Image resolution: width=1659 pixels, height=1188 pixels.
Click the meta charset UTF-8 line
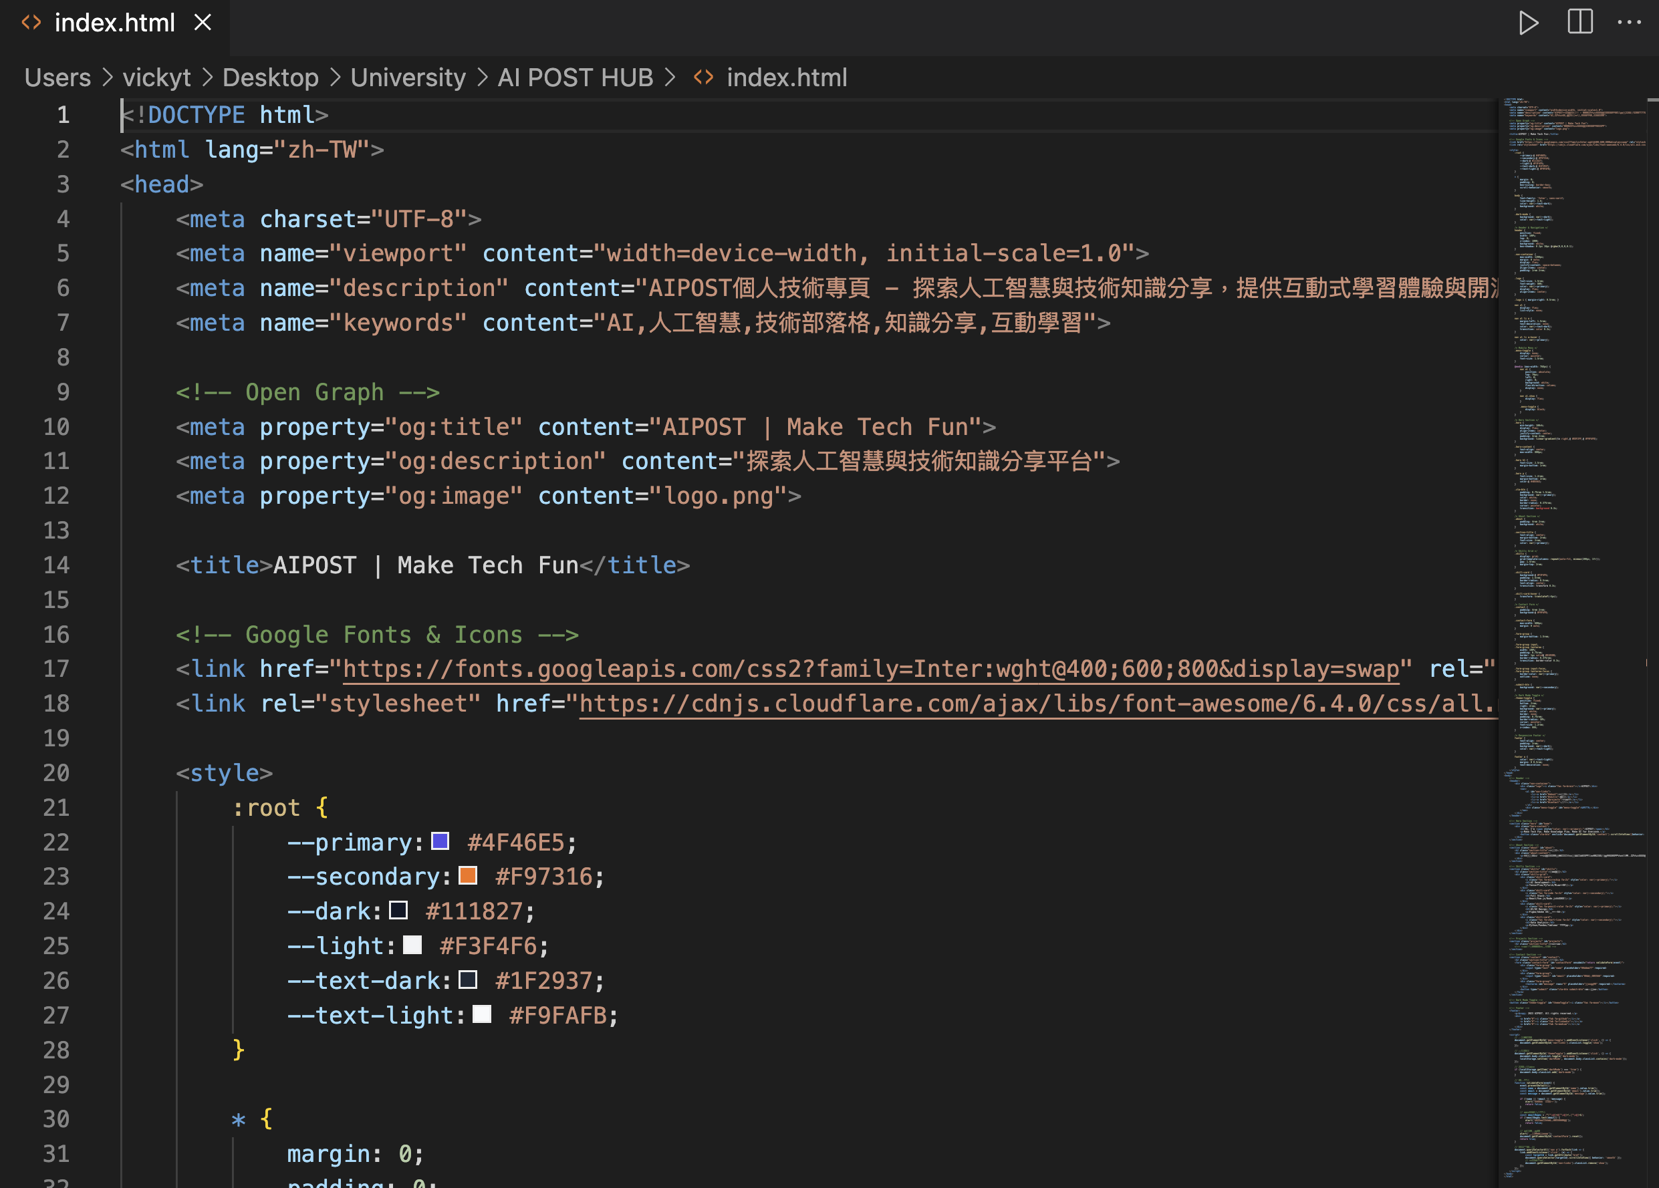(328, 218)
